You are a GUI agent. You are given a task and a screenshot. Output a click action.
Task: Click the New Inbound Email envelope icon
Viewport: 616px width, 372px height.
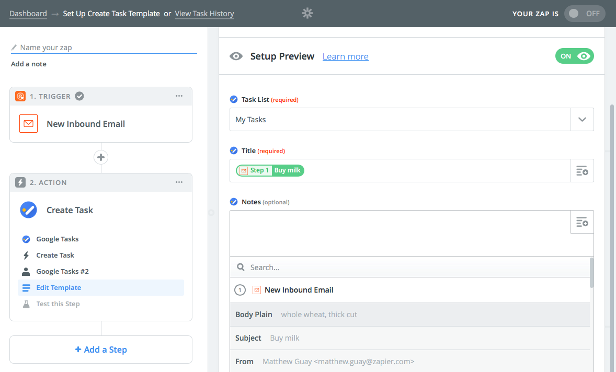click(28, 124)
